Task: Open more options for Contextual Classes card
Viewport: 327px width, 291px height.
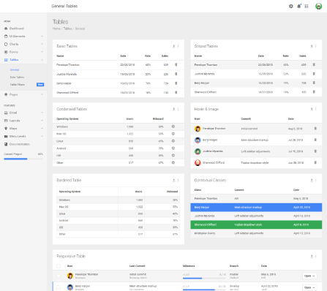Action: tap(316, 180)
